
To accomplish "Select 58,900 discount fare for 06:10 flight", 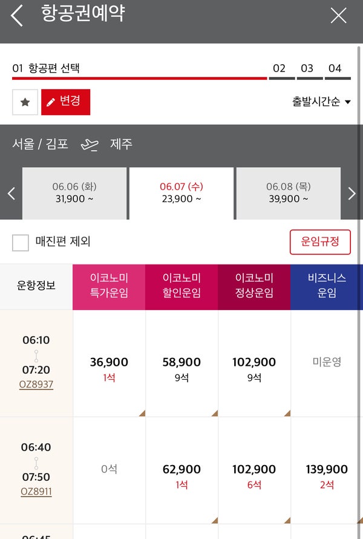I will tap(181, 363).
